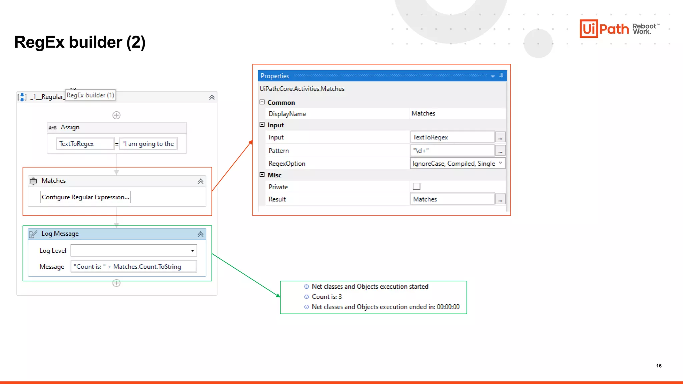
Task: Click the Log Message activity icon
Action: coord(33,234)
